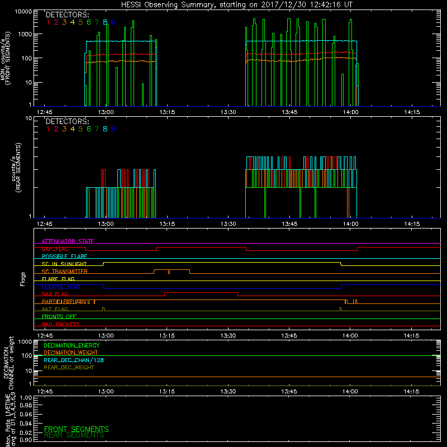The image size is (447, 447).
Task: Click the 10000 tick on front segments axis
Action: 23,12
